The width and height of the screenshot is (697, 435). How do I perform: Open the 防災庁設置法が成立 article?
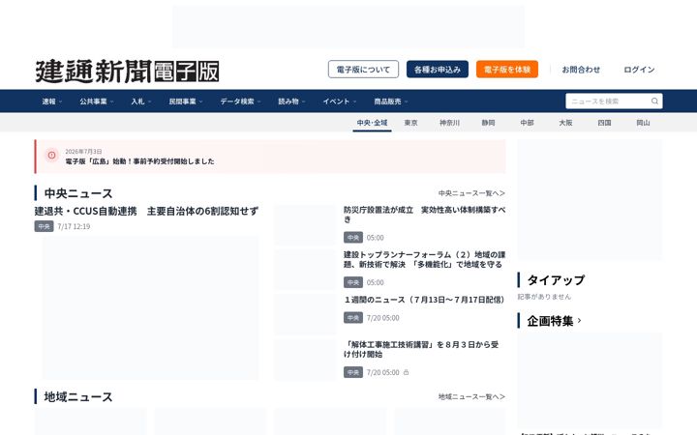[425, 215]
